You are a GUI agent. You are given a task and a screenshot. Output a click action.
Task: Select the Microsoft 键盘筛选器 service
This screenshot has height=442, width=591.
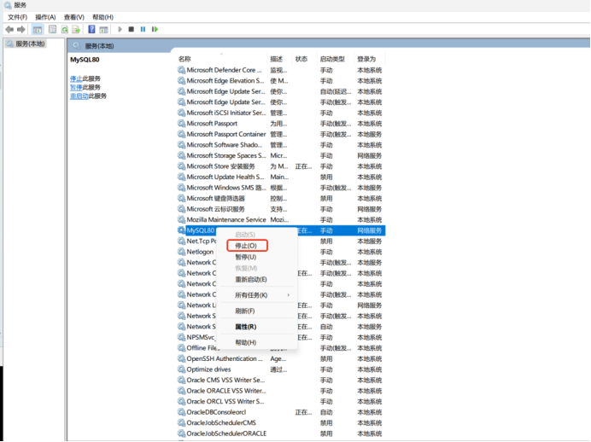(281, 199)
